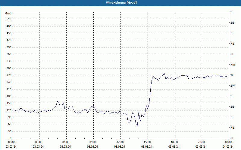Click the 'Windrichtung [Grad]' chart title
This screenshot has height=150, width=241.
121,3
